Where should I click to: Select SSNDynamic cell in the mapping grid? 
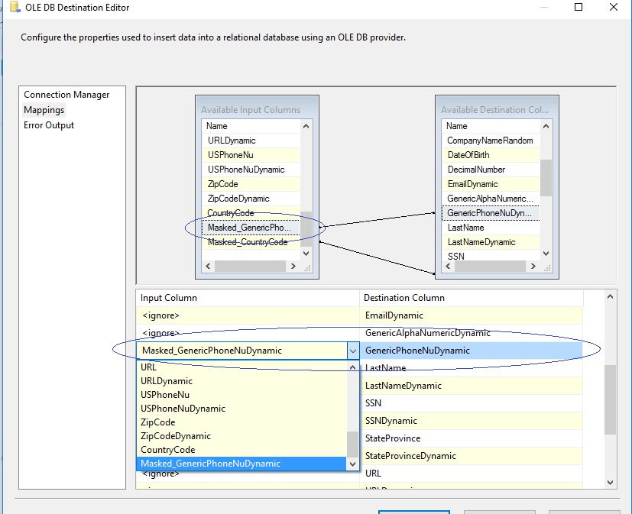coord(472,421)
